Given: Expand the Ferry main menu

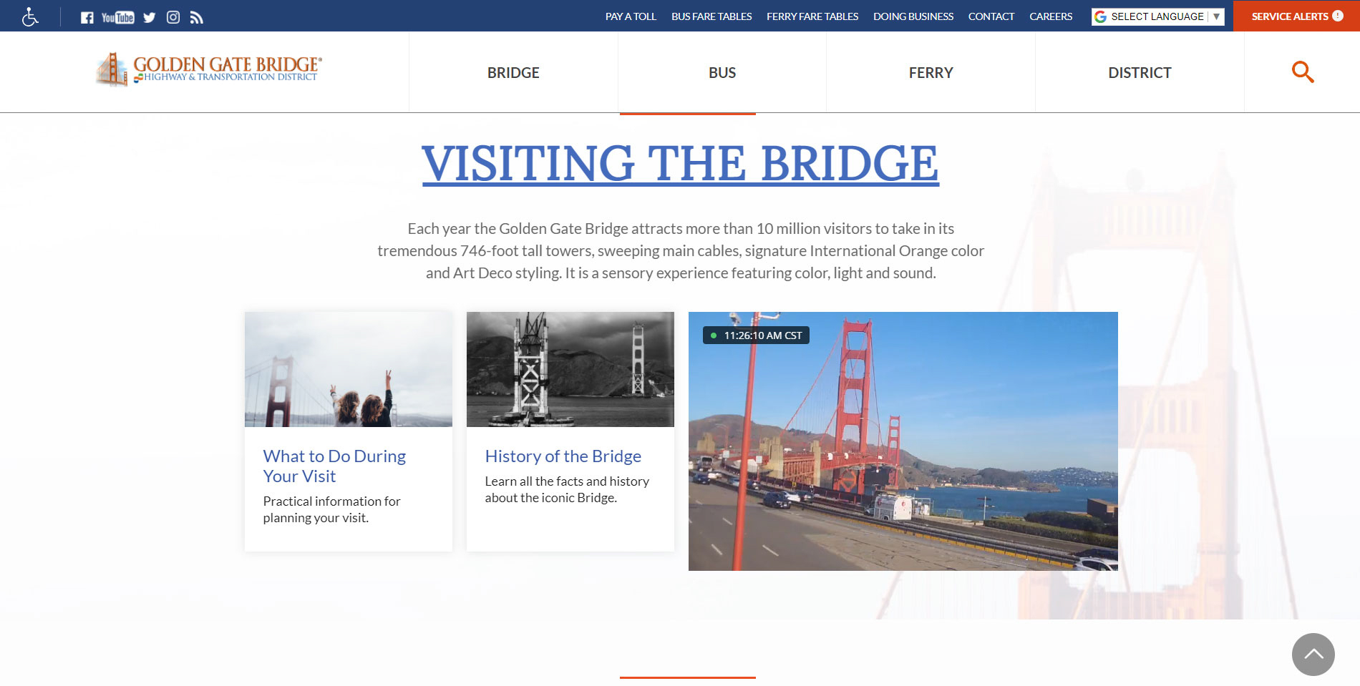Looking at the screenshot, I should click(x=931, y=72).
